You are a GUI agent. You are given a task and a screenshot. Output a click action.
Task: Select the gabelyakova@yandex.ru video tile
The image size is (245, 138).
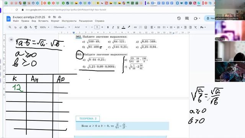point(230,10)
